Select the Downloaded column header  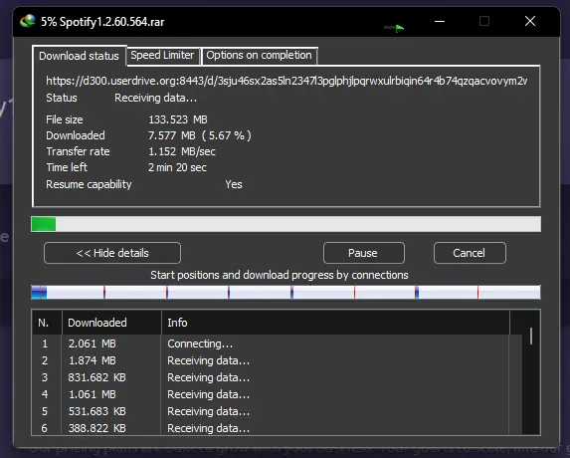[x=111, y=323]
